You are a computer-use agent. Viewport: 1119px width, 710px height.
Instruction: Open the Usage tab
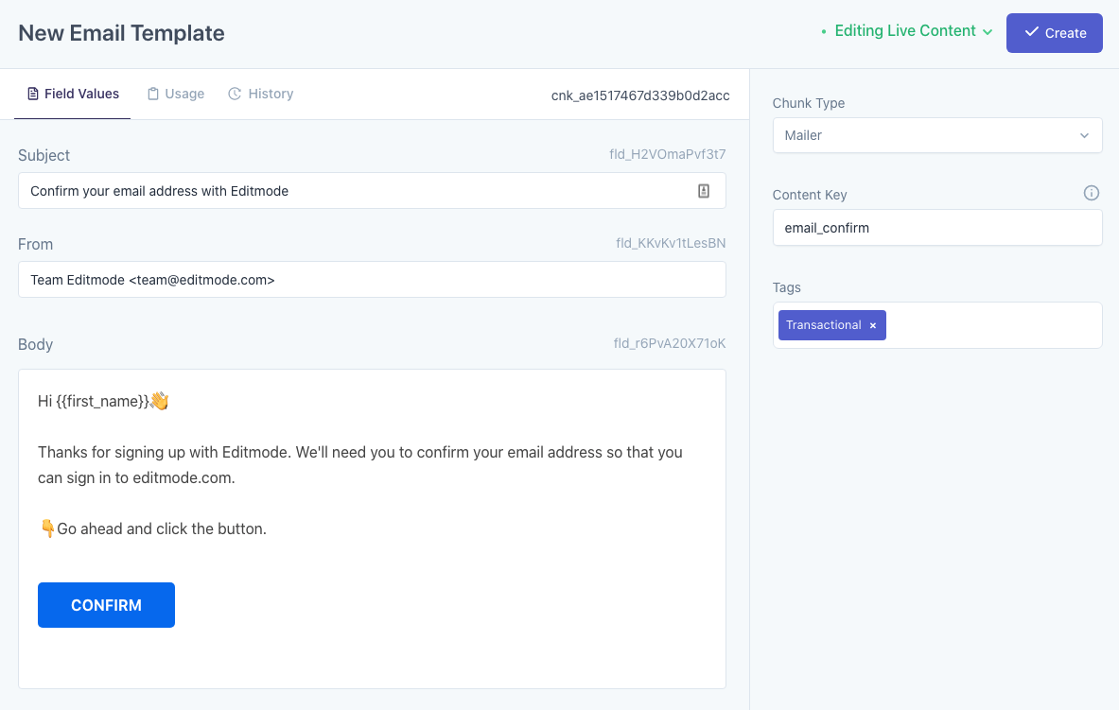click(176, 94)
